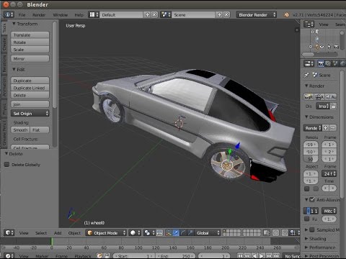Toggle the eye visibility icon in Outliner

(322, 47)
